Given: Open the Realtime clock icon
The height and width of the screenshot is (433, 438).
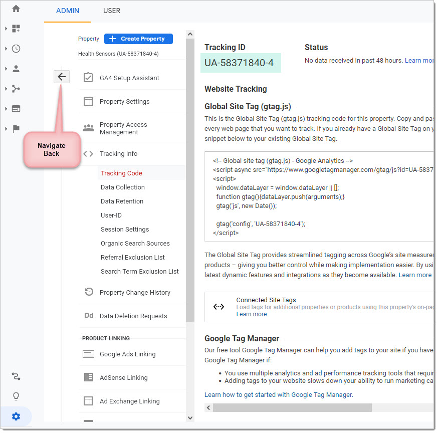Looking at the screenshot, I should [x=16, y=49].
